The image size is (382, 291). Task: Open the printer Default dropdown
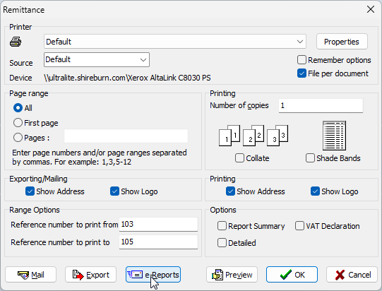175,42
